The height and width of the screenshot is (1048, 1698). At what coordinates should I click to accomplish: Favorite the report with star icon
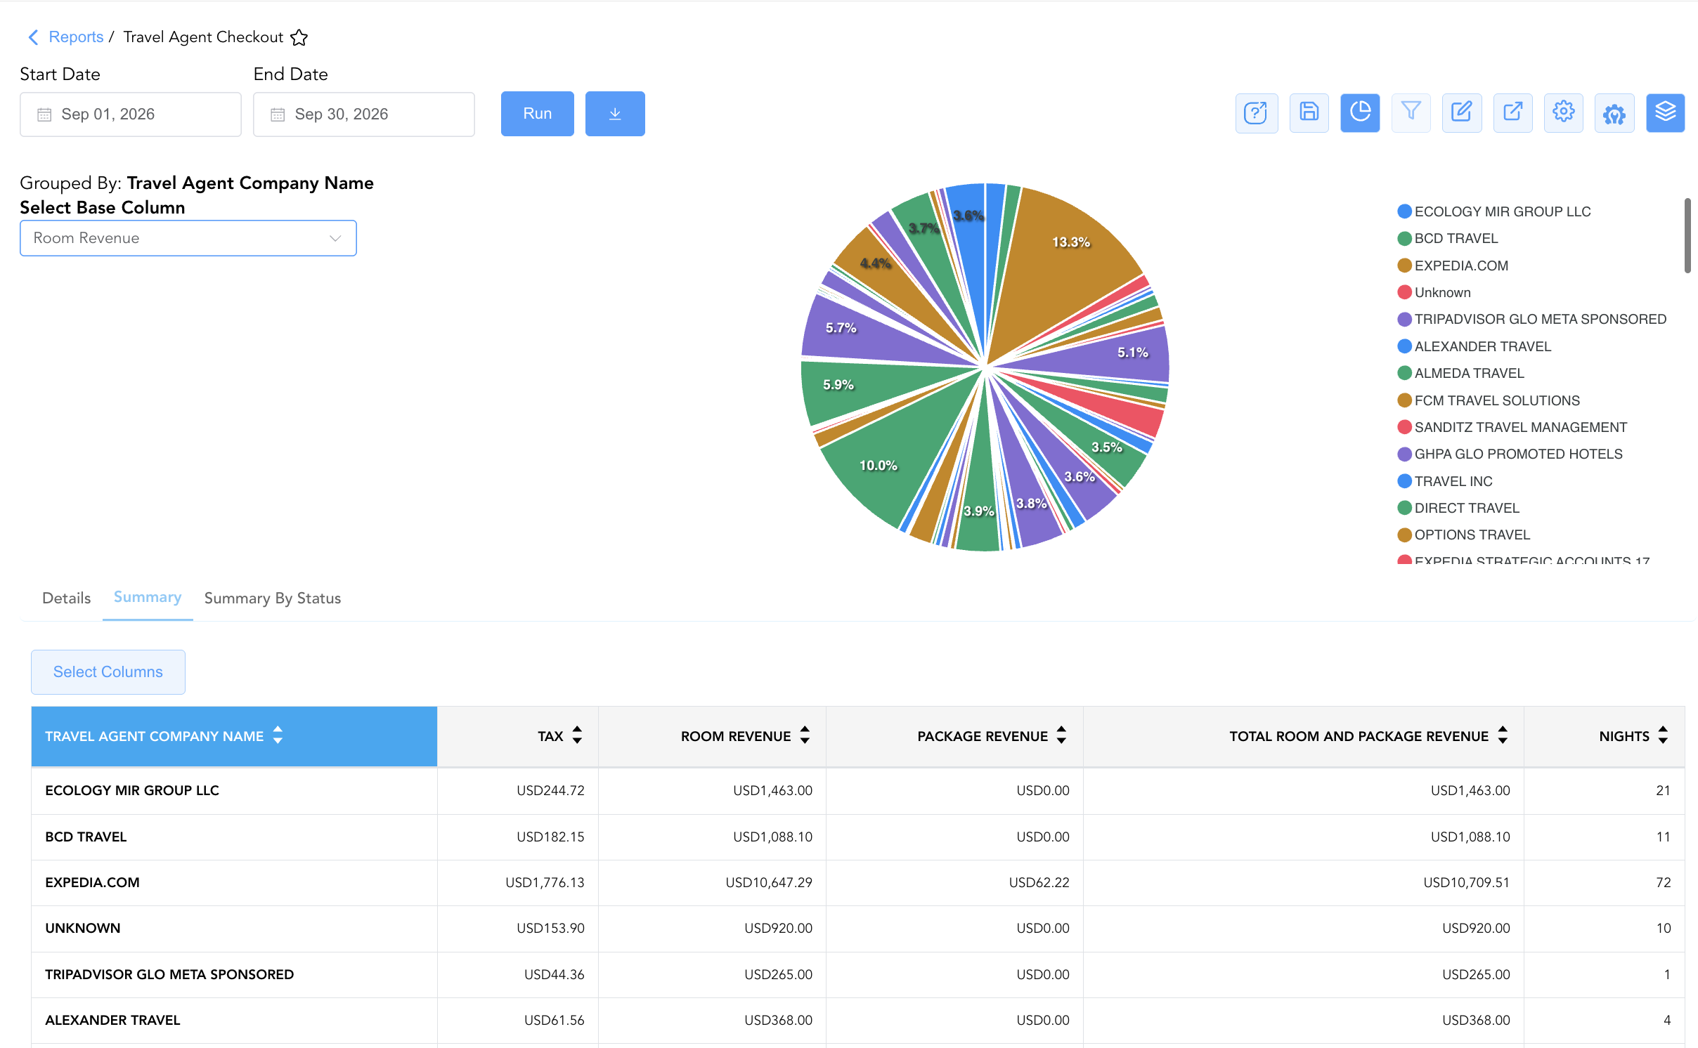coord(299,37)
